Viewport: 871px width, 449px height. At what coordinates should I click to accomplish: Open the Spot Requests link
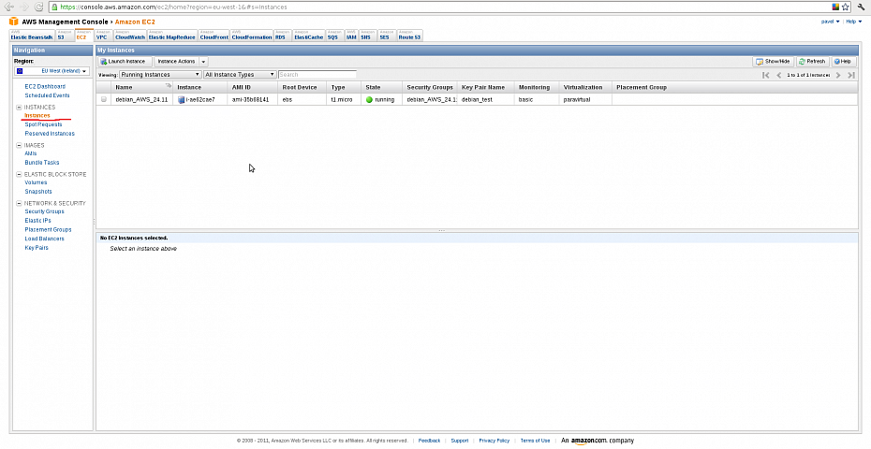(43, 124)
